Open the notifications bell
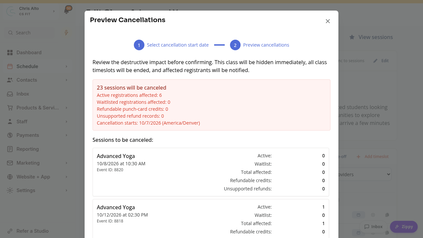This screenshot has width=423, height=238. tap(66, 11)
